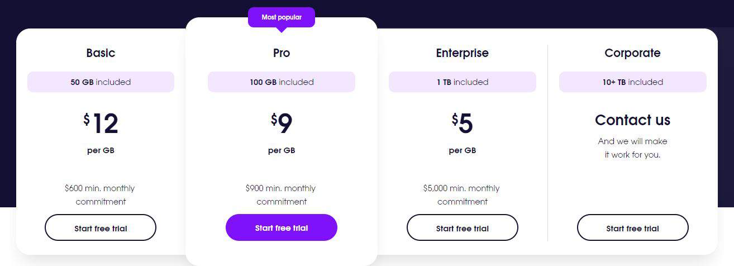Image resolution: width=734 pixels, height=266 pixels.
Task: Click the 1 TB included label
Action: pyautogui.click(x=463, y=82)
